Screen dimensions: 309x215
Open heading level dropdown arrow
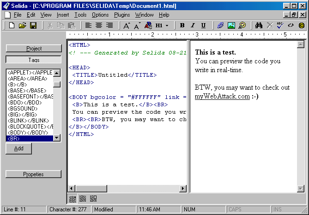[167, 25]
